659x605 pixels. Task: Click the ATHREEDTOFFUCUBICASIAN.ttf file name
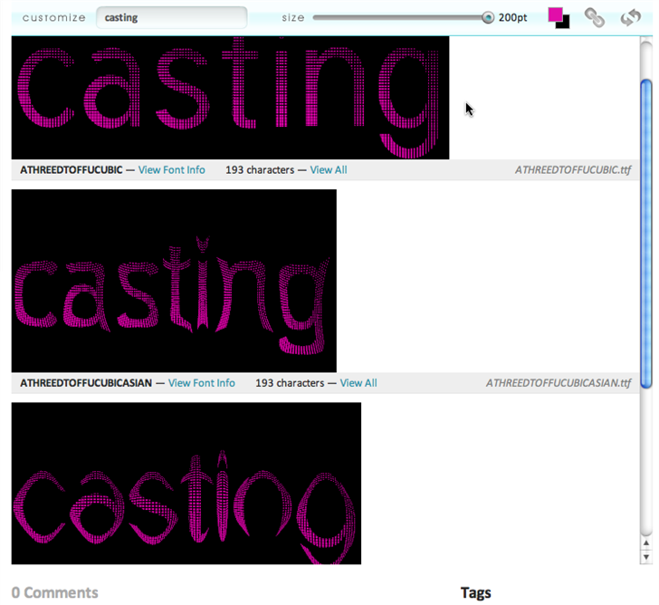coord(558,383)
